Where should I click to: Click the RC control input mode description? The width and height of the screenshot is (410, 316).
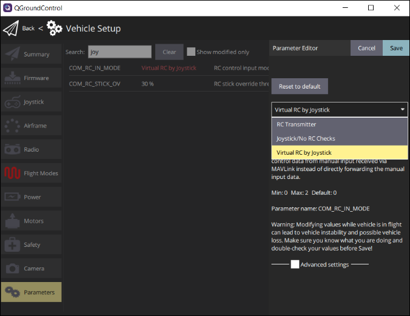[x=241, y=68]
